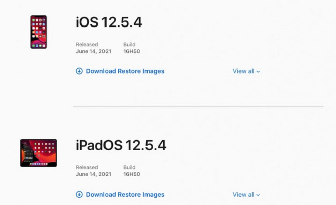Click build number 16H50 under iOS 12.5.4
Viewport: 336px width, 205px height.
132,51
